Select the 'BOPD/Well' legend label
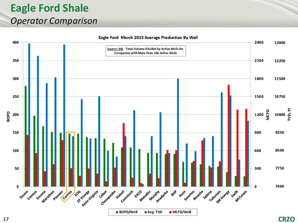Image resolution: width=298 pixels, height=223 pixels. [128, 212]
